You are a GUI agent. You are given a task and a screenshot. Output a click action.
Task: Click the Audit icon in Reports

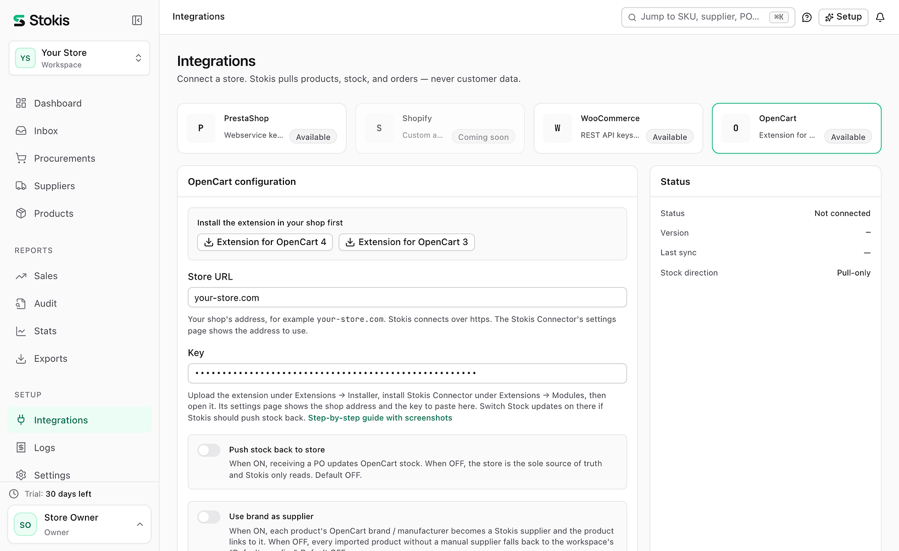tap(21, 303)
